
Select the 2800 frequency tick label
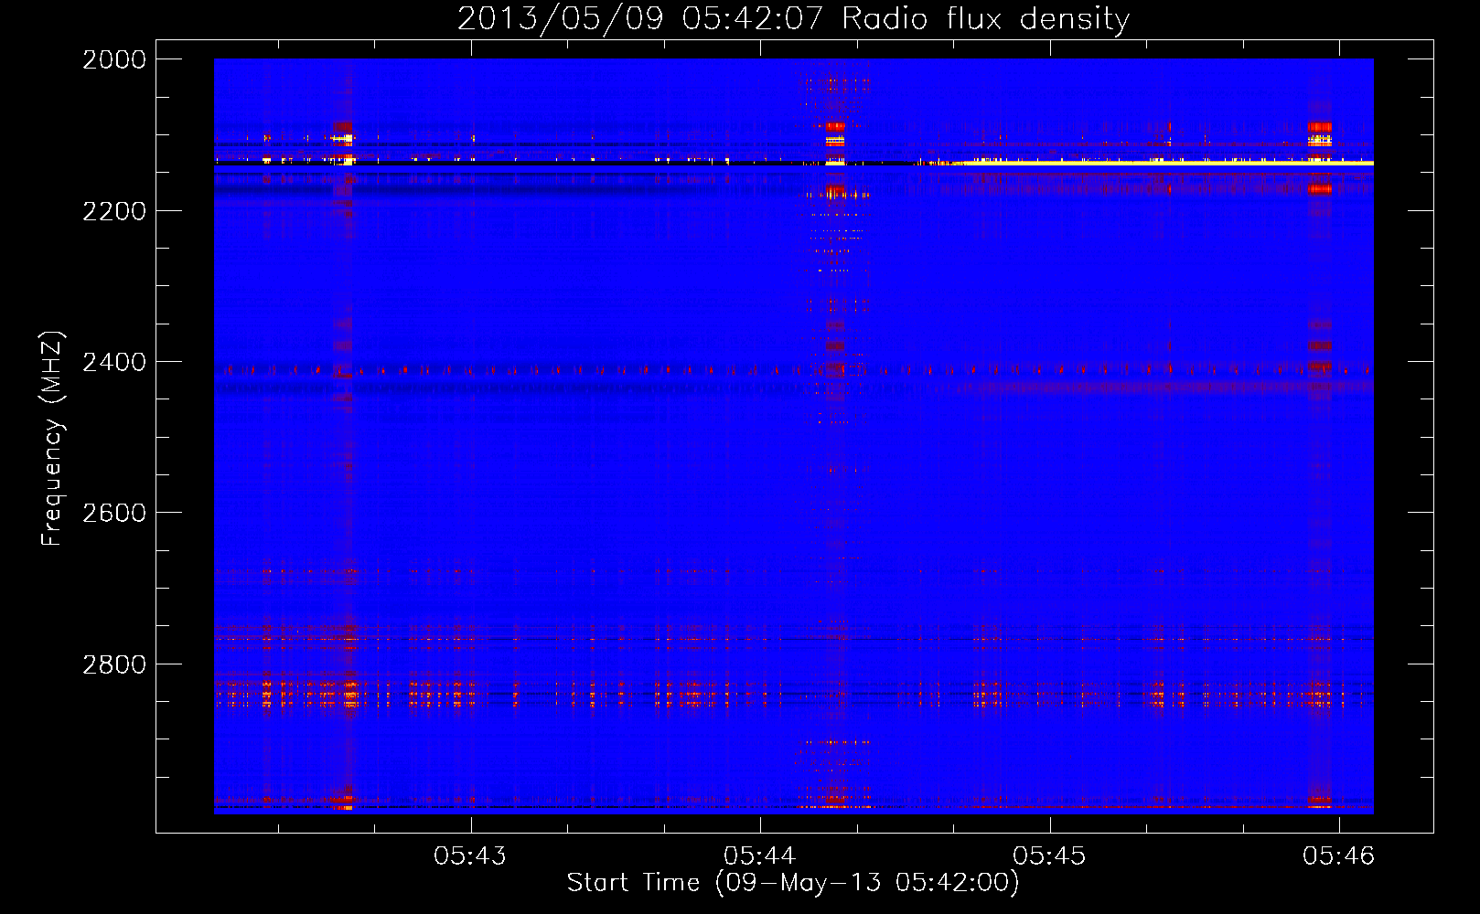pyautogui.click(x=114, y=664)
